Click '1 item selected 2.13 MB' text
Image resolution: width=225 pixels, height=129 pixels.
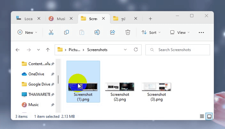[x=54, y=117]
